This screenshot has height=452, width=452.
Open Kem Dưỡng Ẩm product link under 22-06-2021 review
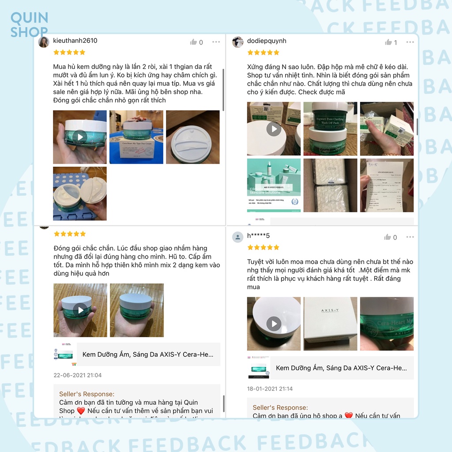137,354
